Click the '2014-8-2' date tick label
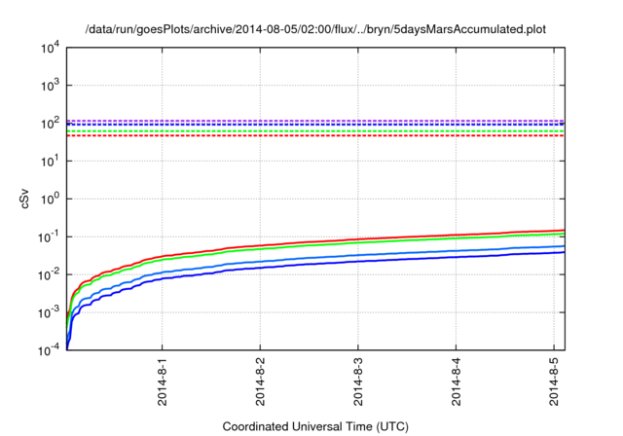The image size is (623, 436). (260, 381)
